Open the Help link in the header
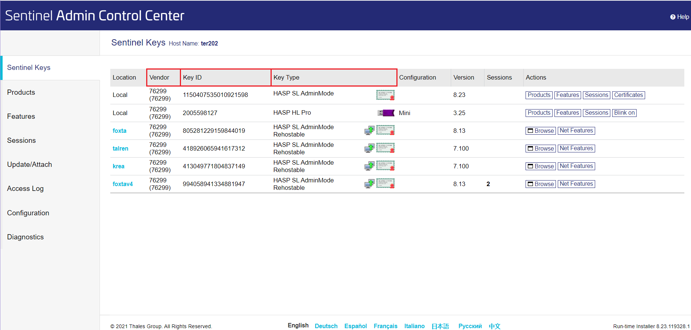This screenshot has width=691, height=330. pyautogui.click(x=680, y=17)
